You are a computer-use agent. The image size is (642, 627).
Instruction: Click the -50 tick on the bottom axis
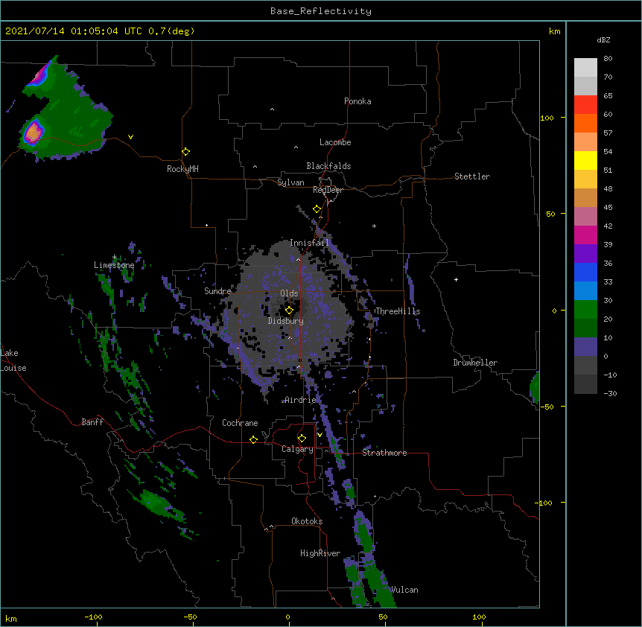[x=190, y=617]
